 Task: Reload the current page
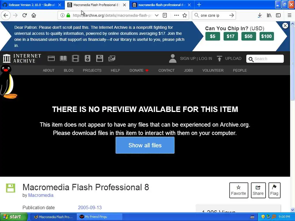tap(24, 15)
